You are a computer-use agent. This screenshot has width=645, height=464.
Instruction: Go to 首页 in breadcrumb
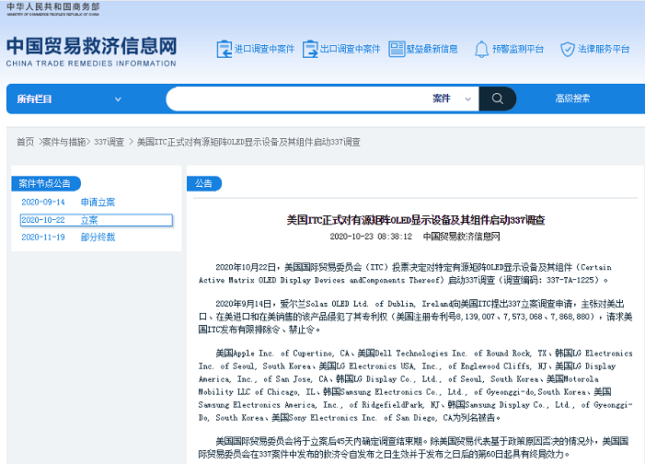pos(25,142)
